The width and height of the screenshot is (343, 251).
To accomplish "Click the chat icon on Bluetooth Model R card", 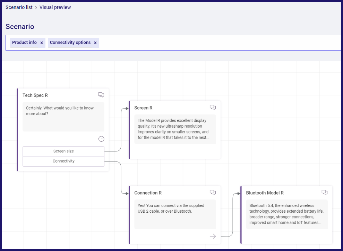I will (325, 192).
